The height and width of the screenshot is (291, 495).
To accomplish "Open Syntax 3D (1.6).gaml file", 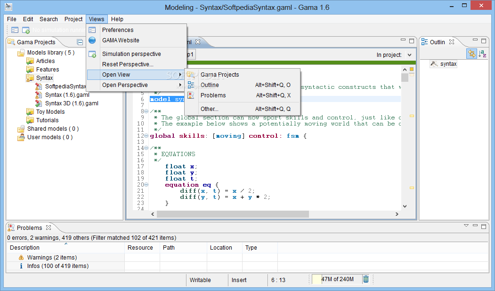I will [72, 103].
